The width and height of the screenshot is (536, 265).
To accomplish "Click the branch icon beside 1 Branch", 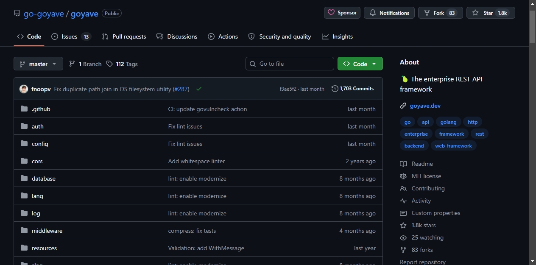I will click(72, 64).
